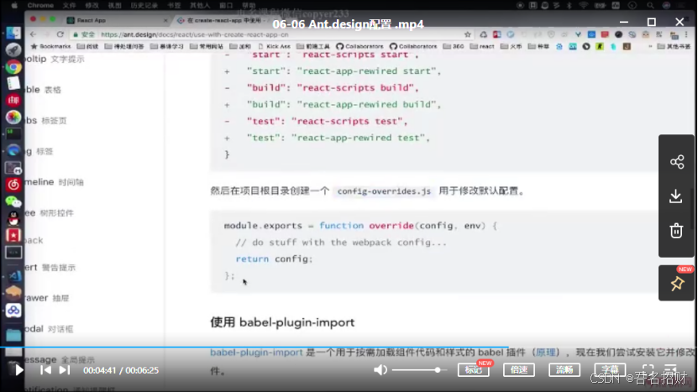Toggle 字幕 subtitles button
This screenshot has height=392, width=698.
pos(610,369)
